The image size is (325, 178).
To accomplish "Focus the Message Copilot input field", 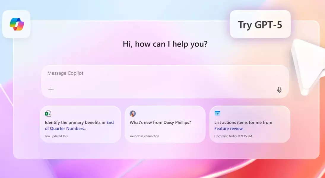I will (165, 81).
